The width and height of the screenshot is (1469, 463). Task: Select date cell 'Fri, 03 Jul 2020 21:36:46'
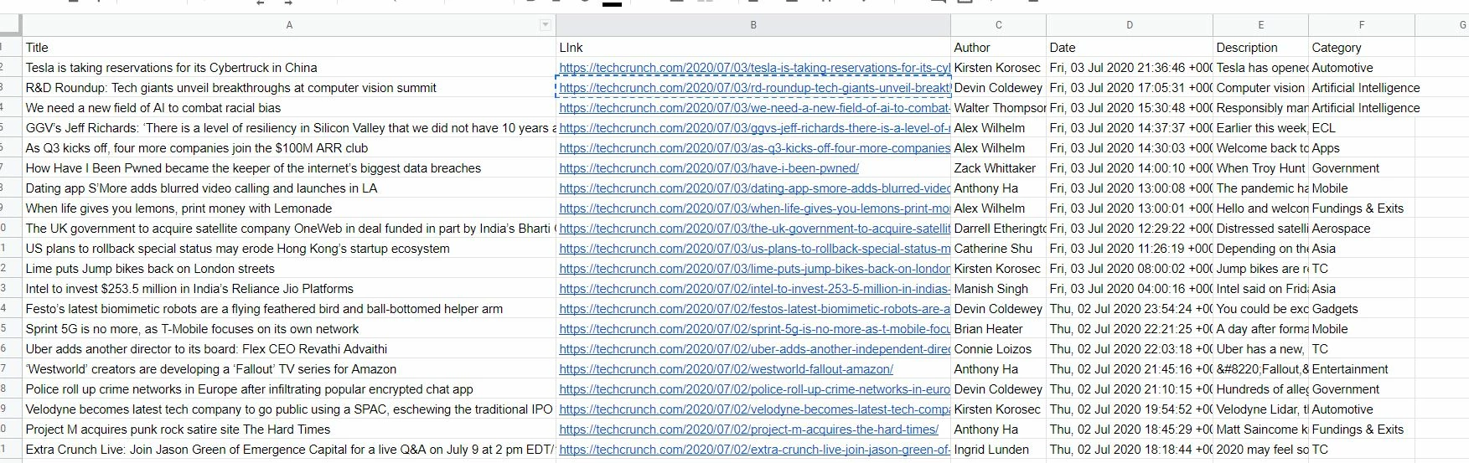coord(1130,68)
